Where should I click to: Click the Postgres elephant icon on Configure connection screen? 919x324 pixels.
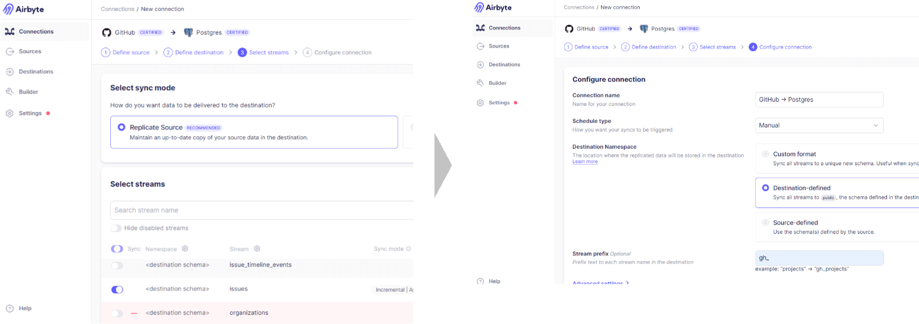click(x=643, y=29)
